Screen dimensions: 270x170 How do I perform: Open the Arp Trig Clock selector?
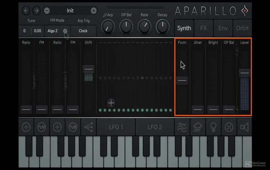[x=83, y=31]
